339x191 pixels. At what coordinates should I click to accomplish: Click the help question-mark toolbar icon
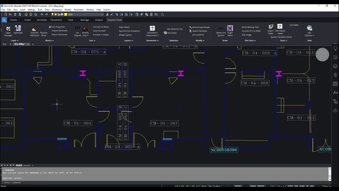pyautogui.click(x=162, y=14)
